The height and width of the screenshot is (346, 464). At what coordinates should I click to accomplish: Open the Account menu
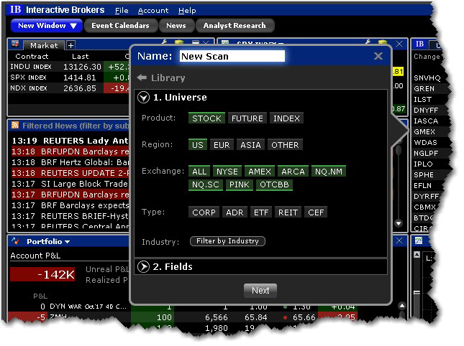153,11
